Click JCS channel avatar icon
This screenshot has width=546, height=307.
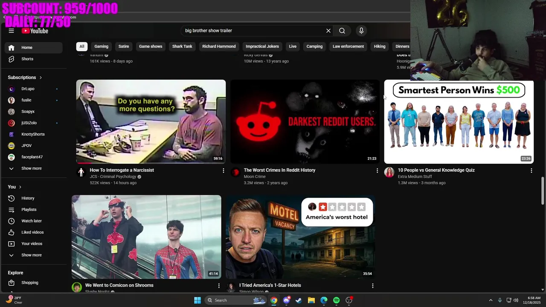click(81, 172)
